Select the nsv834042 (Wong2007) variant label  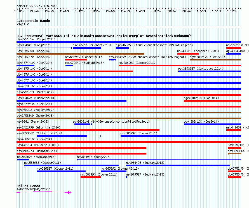[34, 45]
